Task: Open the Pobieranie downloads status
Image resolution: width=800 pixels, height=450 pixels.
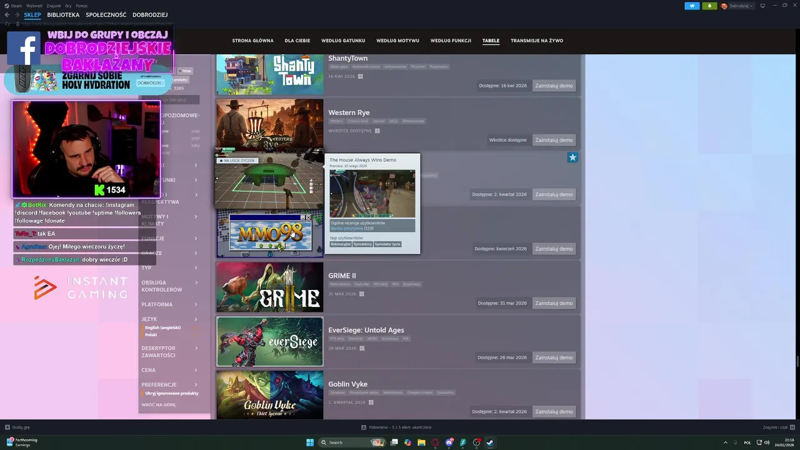Action: pos(396,427)
